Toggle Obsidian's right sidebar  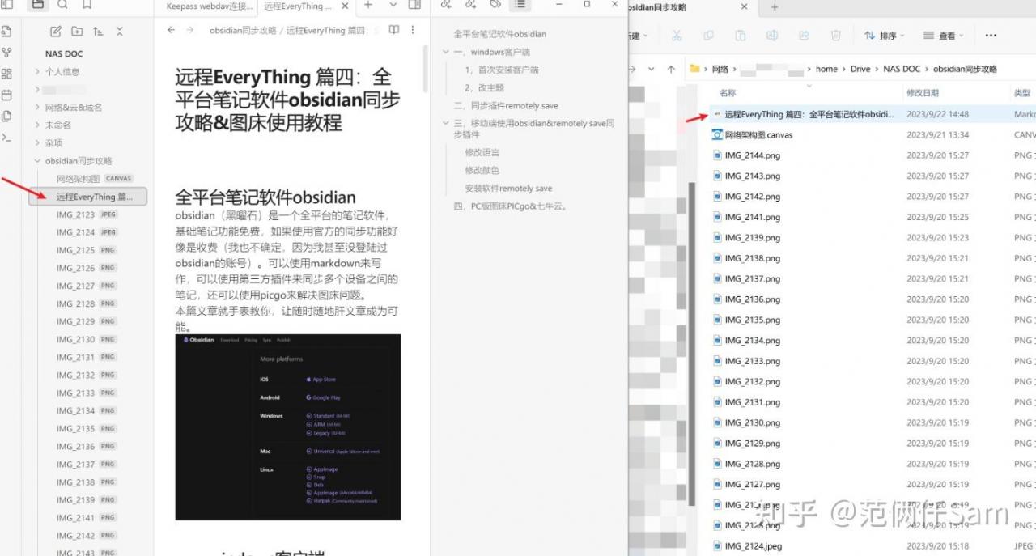point(414,5)
